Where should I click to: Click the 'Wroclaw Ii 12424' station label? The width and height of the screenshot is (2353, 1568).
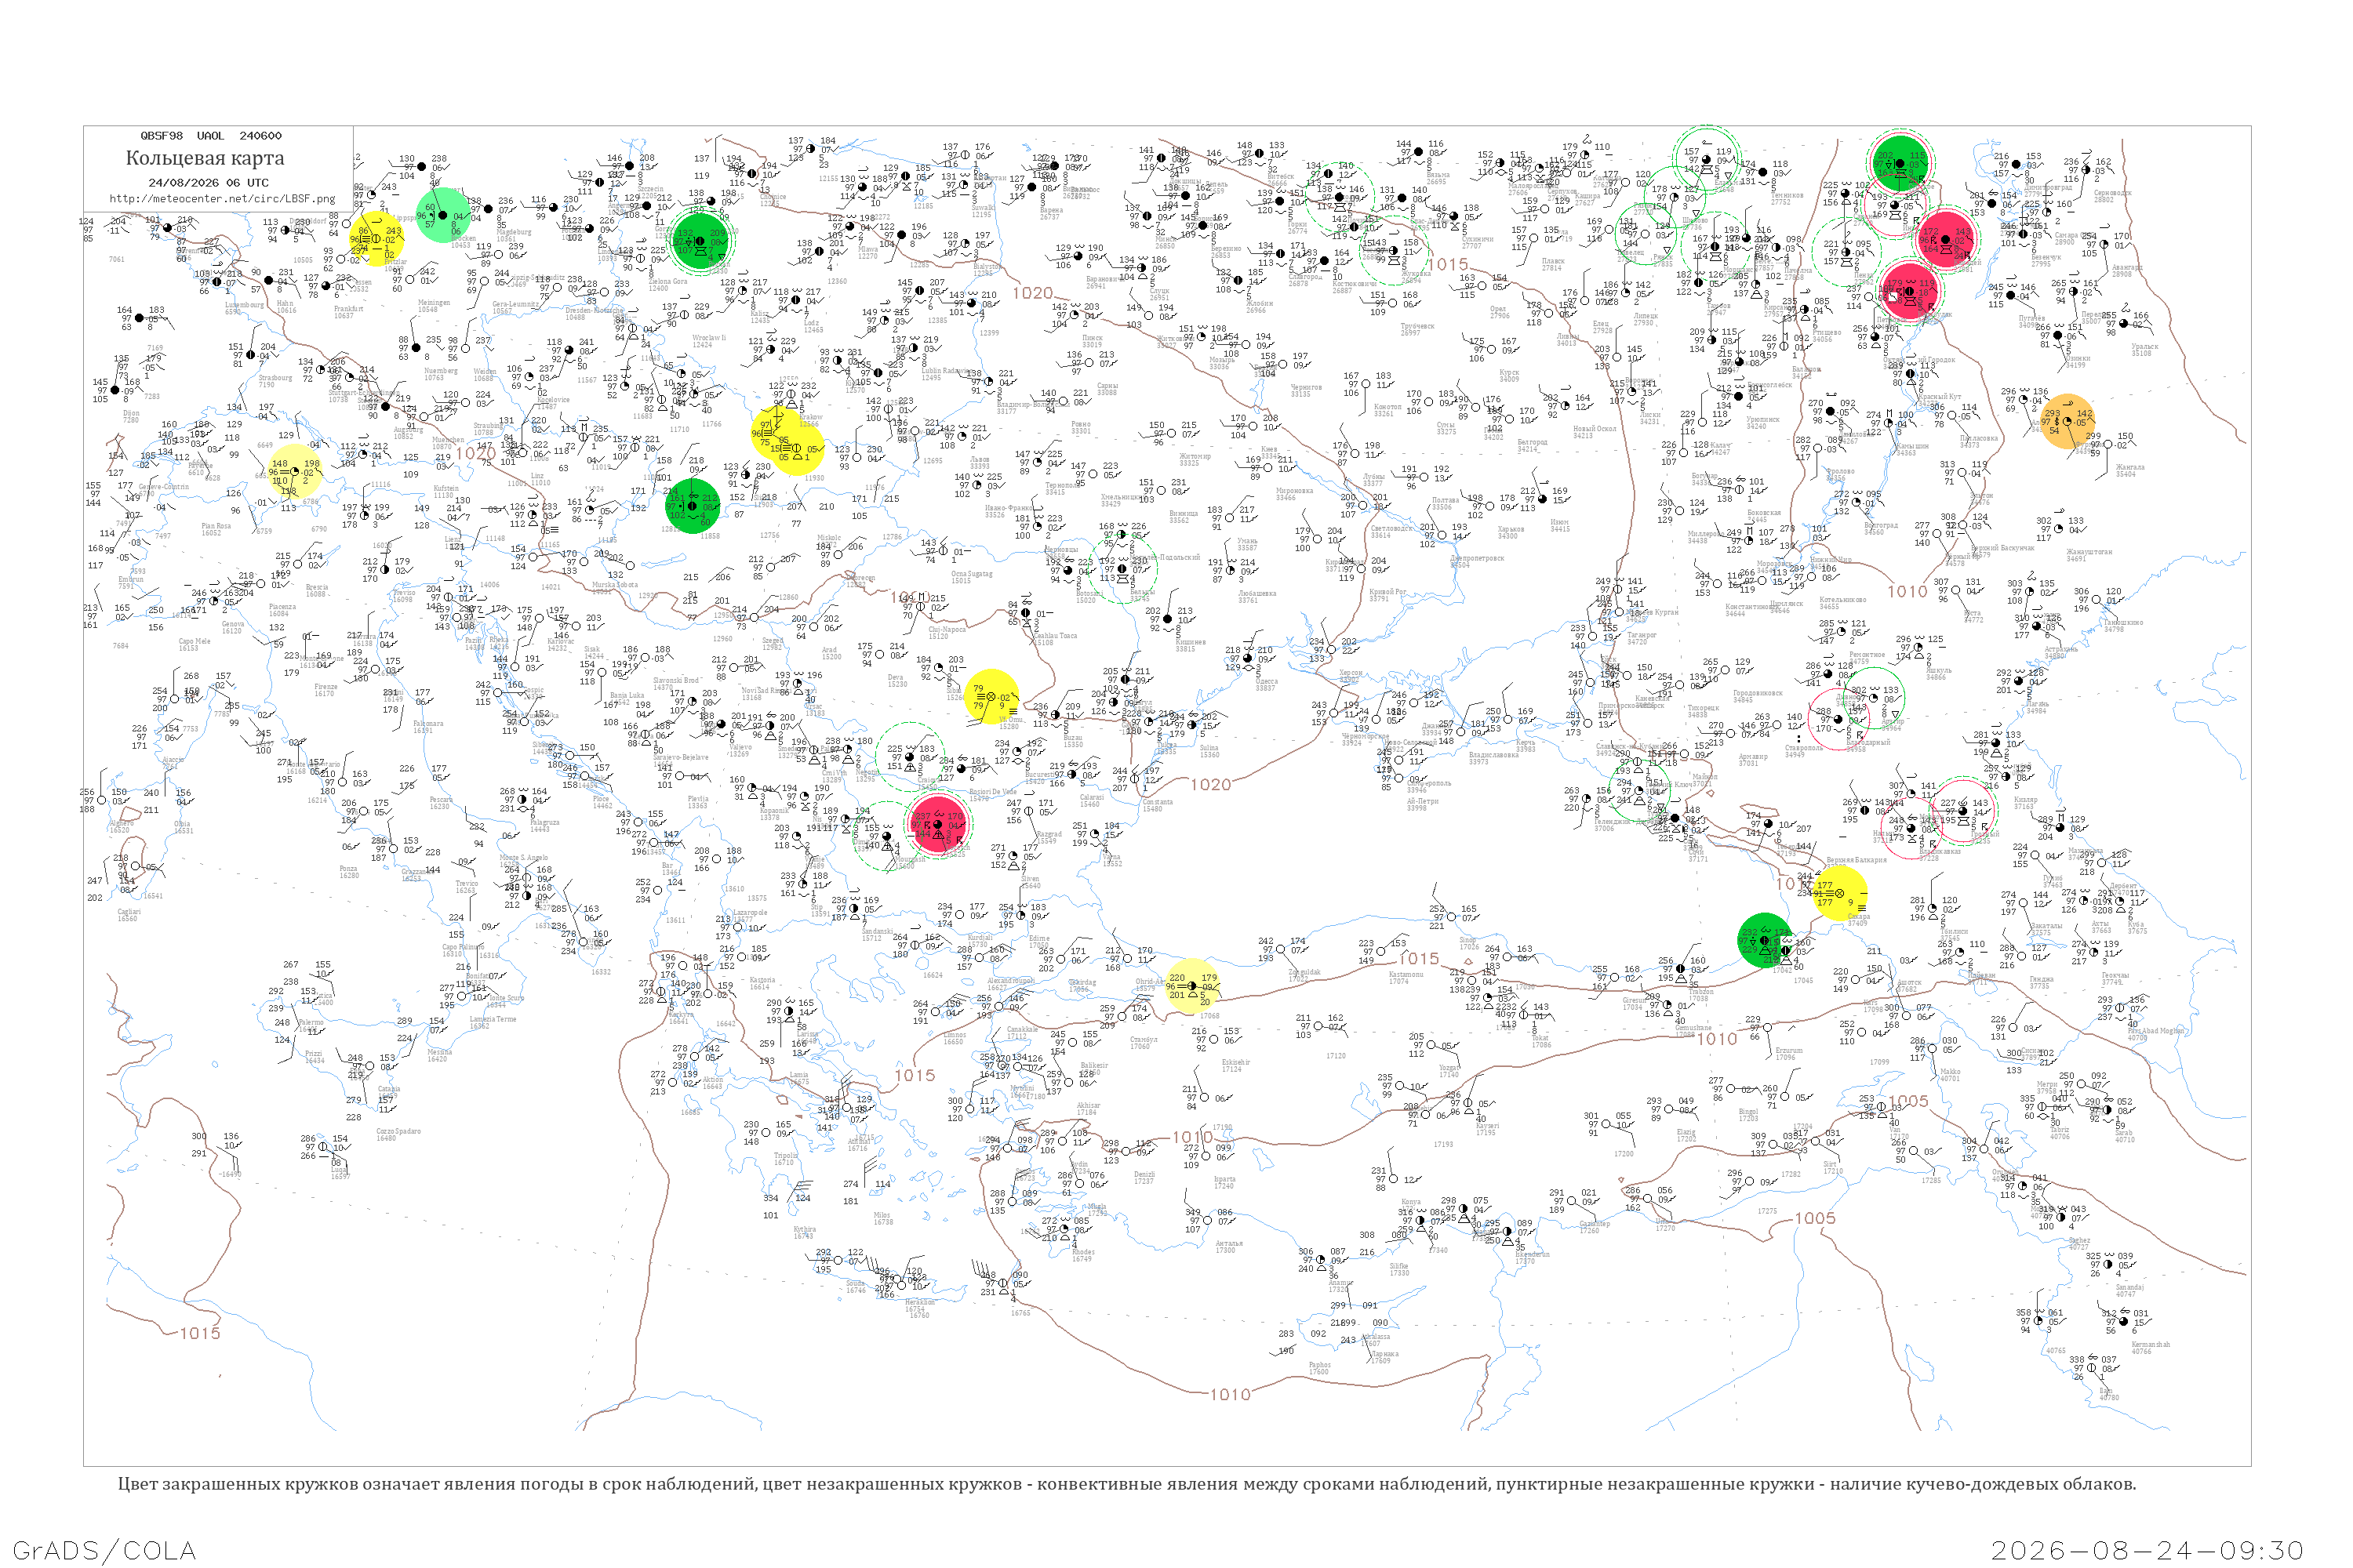[x=708, y=341]
